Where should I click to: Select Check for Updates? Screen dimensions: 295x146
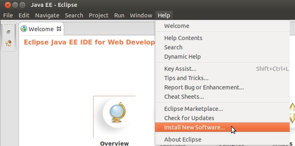pyautogui.click(x=222, y=118)
